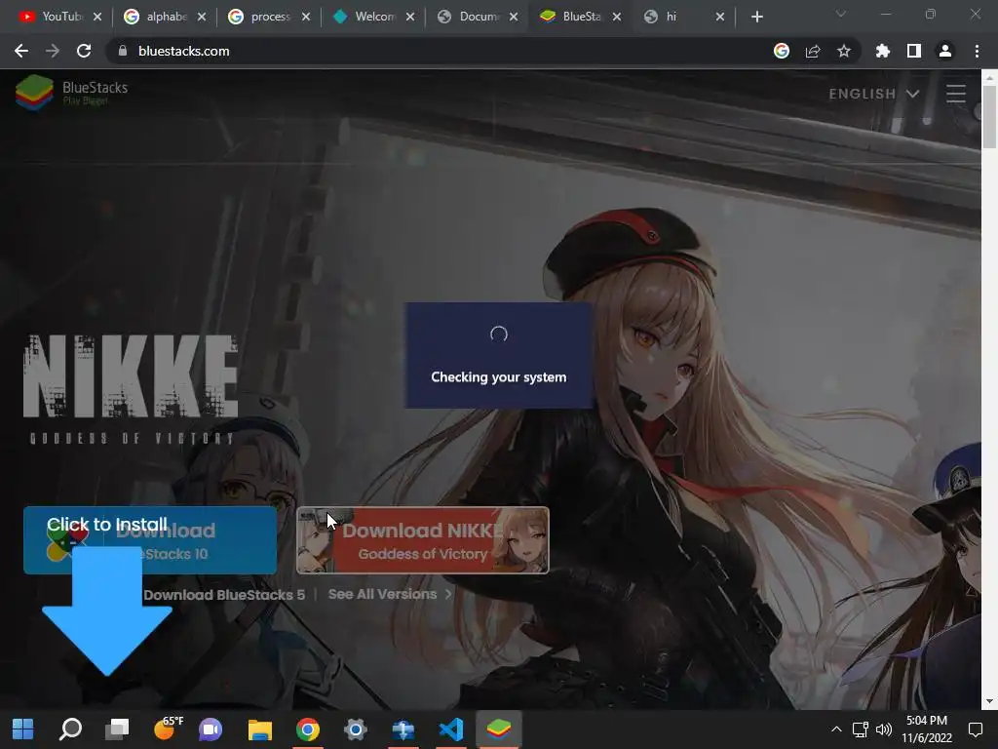The image size is (998, 749).
Task: Open the Windows Start menu
Action: pos(23,729)
